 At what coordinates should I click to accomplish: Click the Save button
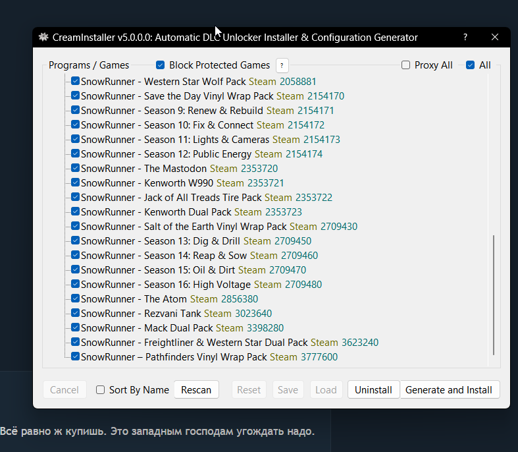[288, 390]
